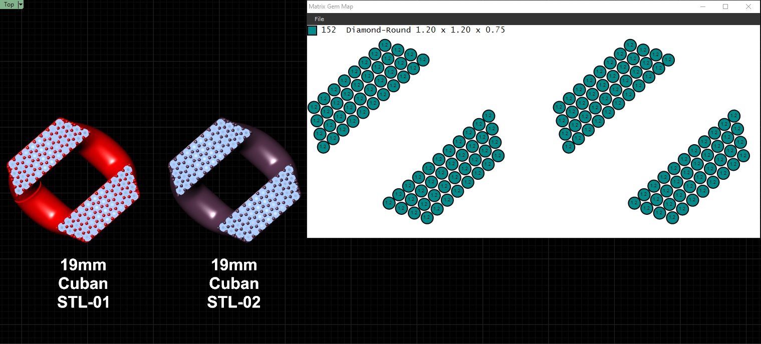Click topmost gem of upper-left gem cluster
The width and height of the screenshot is (761, 344).
(385, 45)
